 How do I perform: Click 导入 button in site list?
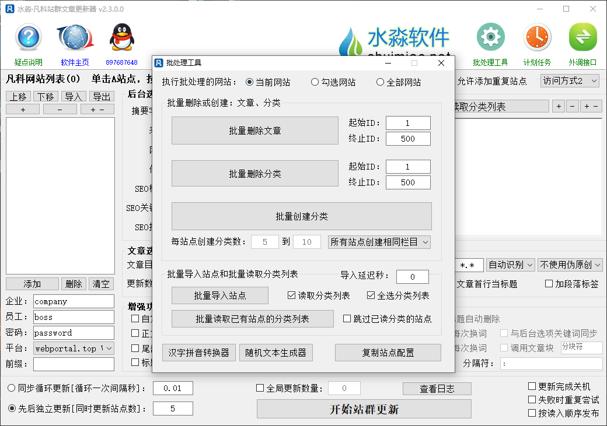[74, 96]
